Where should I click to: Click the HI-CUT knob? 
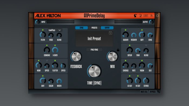pos(138,81)
